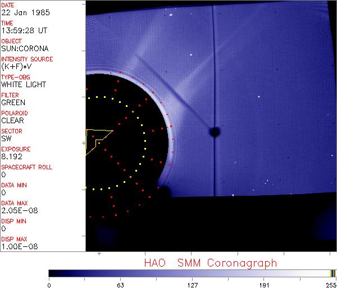This screenshot has width=337, height=288.
Task: Click the yellow-blue end of the color bar
Action: point(333,273)
